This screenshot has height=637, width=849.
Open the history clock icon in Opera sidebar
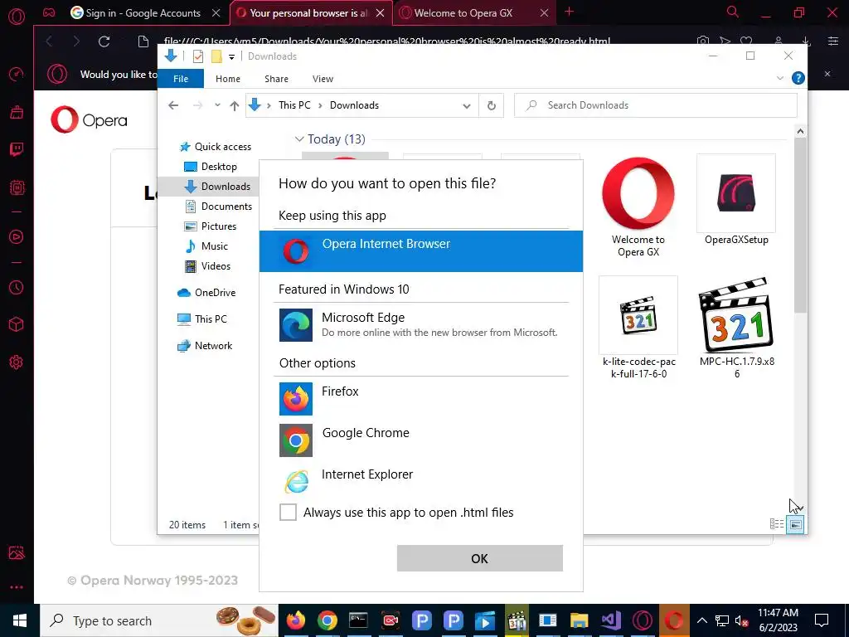[x=17, y=287]
